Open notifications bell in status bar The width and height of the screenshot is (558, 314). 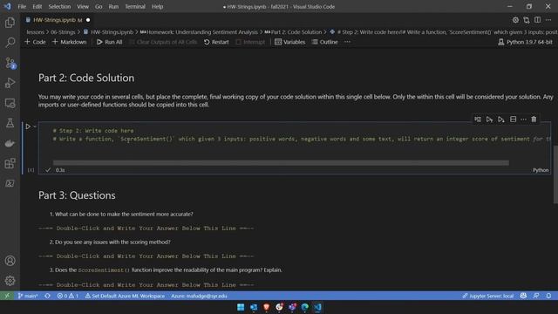tap(548, 296)
